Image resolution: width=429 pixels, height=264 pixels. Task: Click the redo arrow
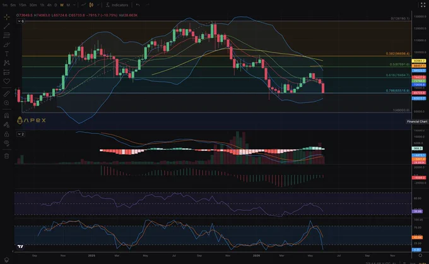147,5
